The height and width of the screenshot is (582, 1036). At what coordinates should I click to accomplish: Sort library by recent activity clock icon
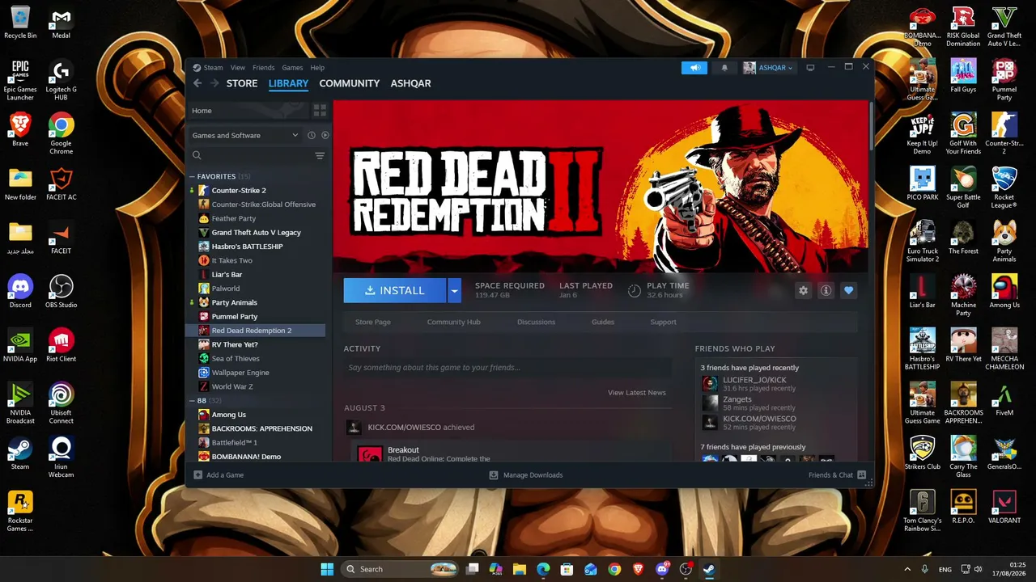(311, 135)
